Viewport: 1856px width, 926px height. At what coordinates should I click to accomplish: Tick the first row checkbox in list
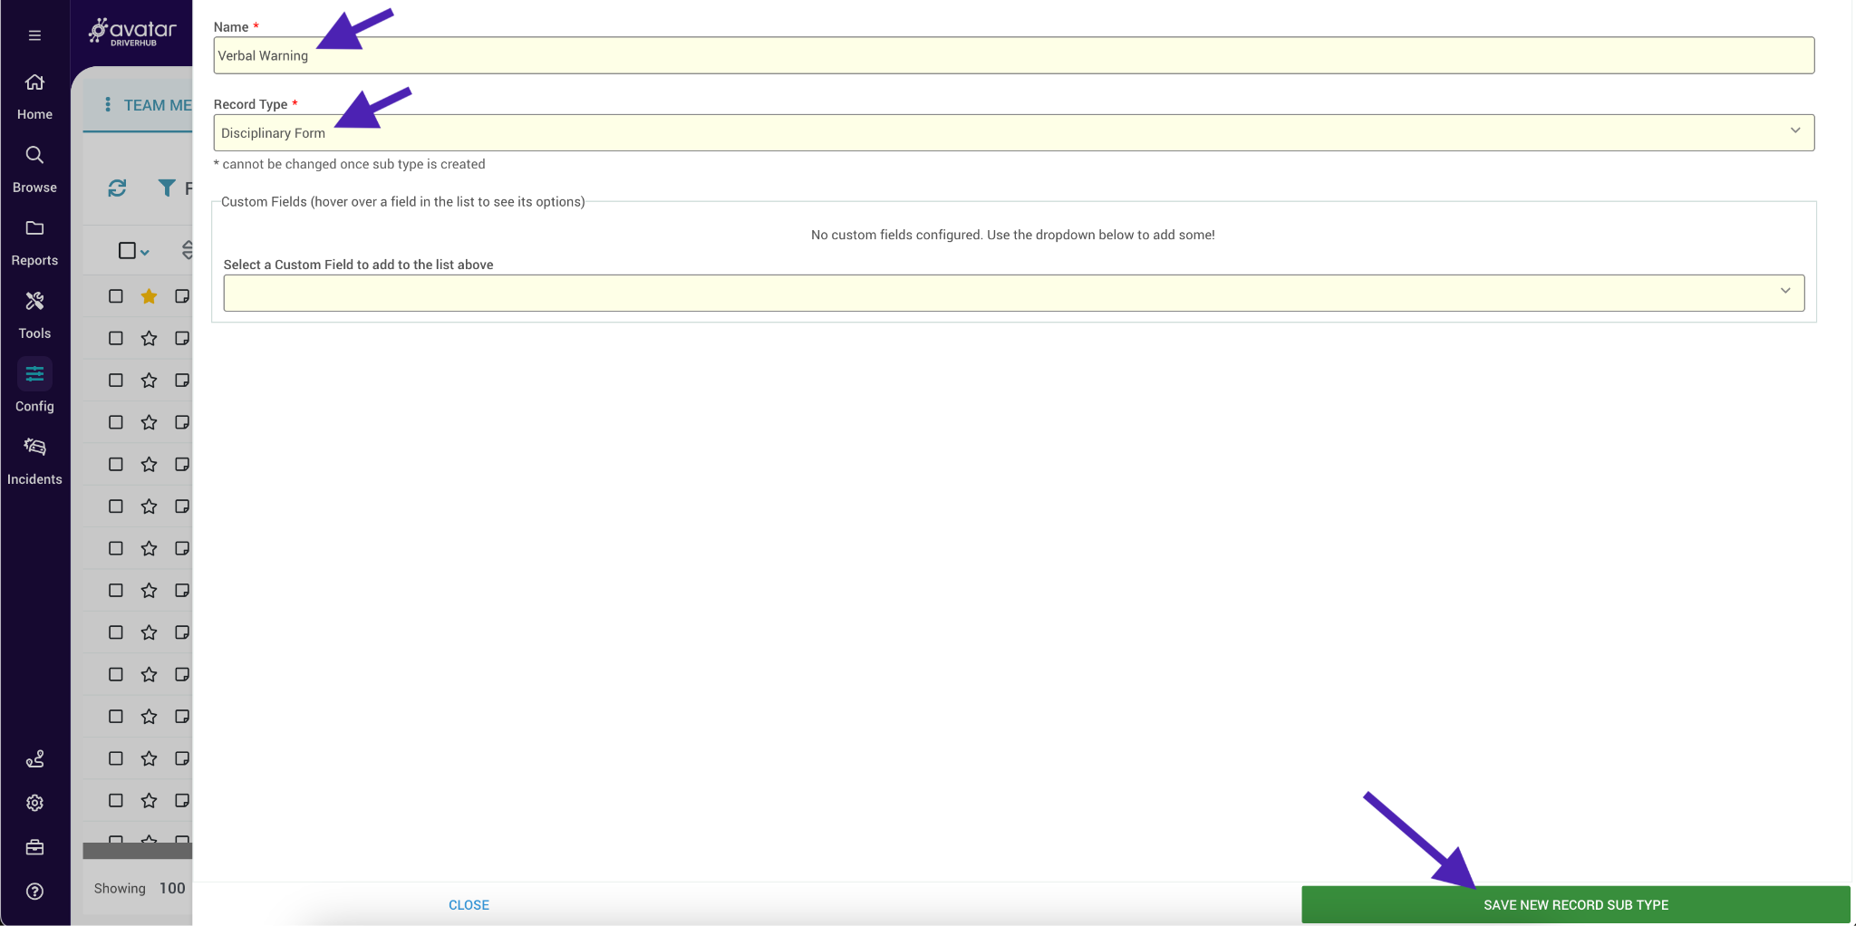pos(116,296)
